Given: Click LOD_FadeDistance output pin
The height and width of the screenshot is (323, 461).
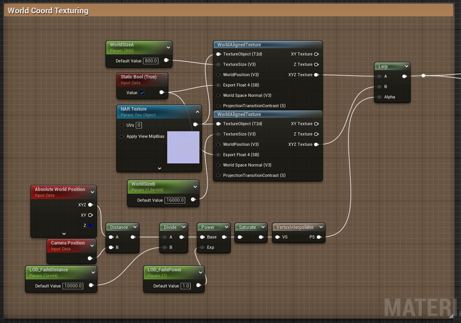Looking at the screenshot, I should coord(91,285).
